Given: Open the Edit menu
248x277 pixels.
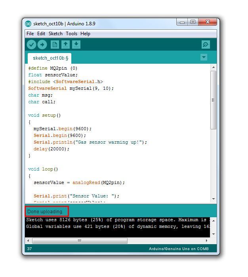Looking at the screenshot, I should (x=41, y=34).
